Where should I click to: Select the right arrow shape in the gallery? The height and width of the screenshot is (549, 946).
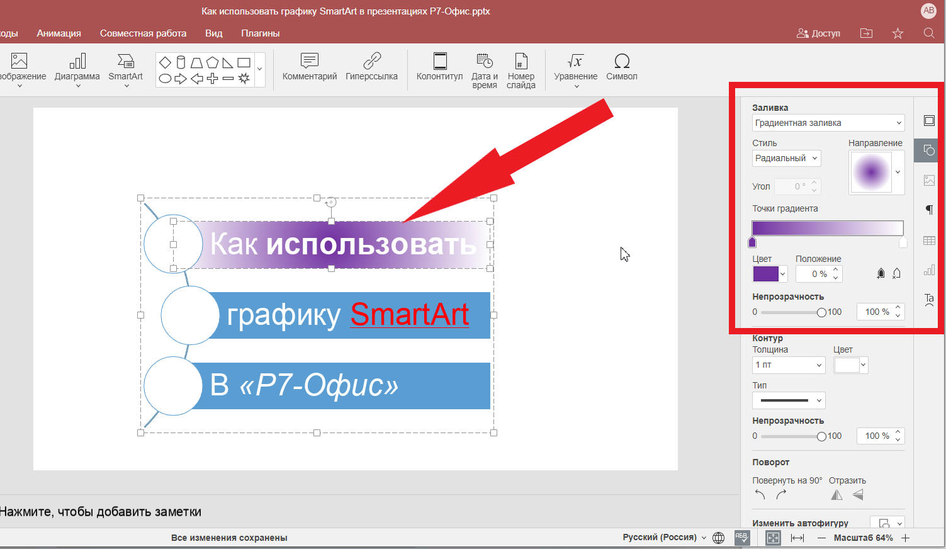point(181,79)
